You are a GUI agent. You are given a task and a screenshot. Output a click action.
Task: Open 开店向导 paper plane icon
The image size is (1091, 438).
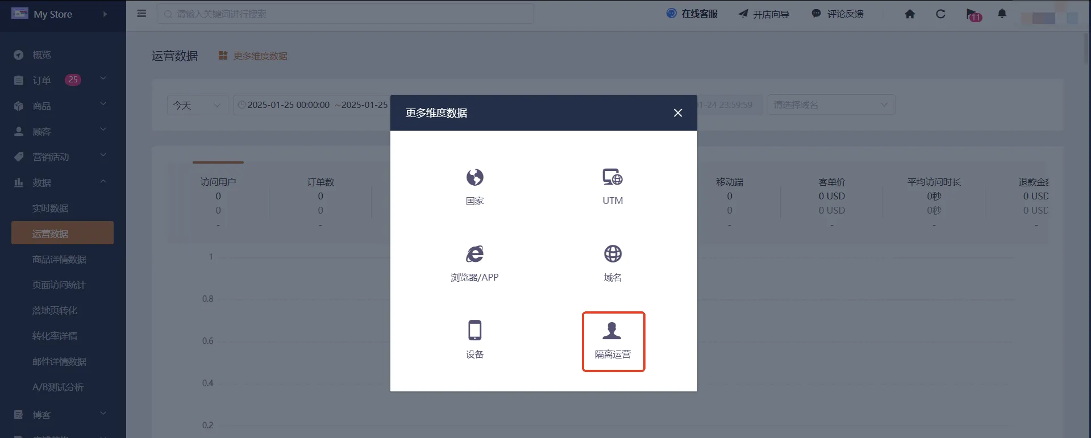click(743, 14)
